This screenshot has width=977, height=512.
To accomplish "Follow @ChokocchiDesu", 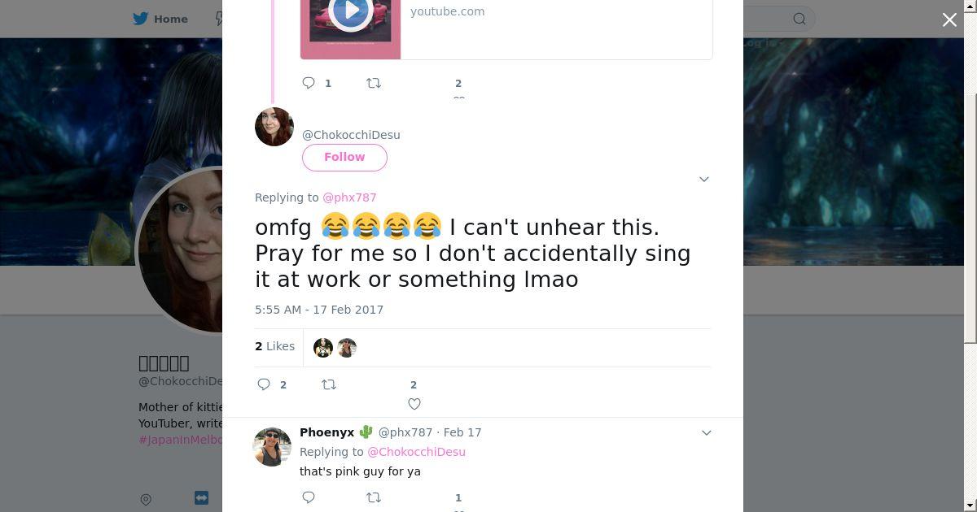I will click(344, 157).
